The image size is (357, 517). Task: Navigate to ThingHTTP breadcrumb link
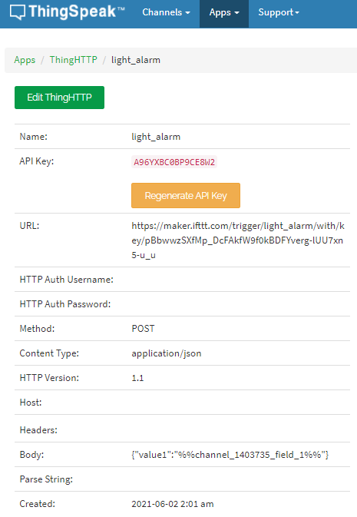click(x=74, y=60)
